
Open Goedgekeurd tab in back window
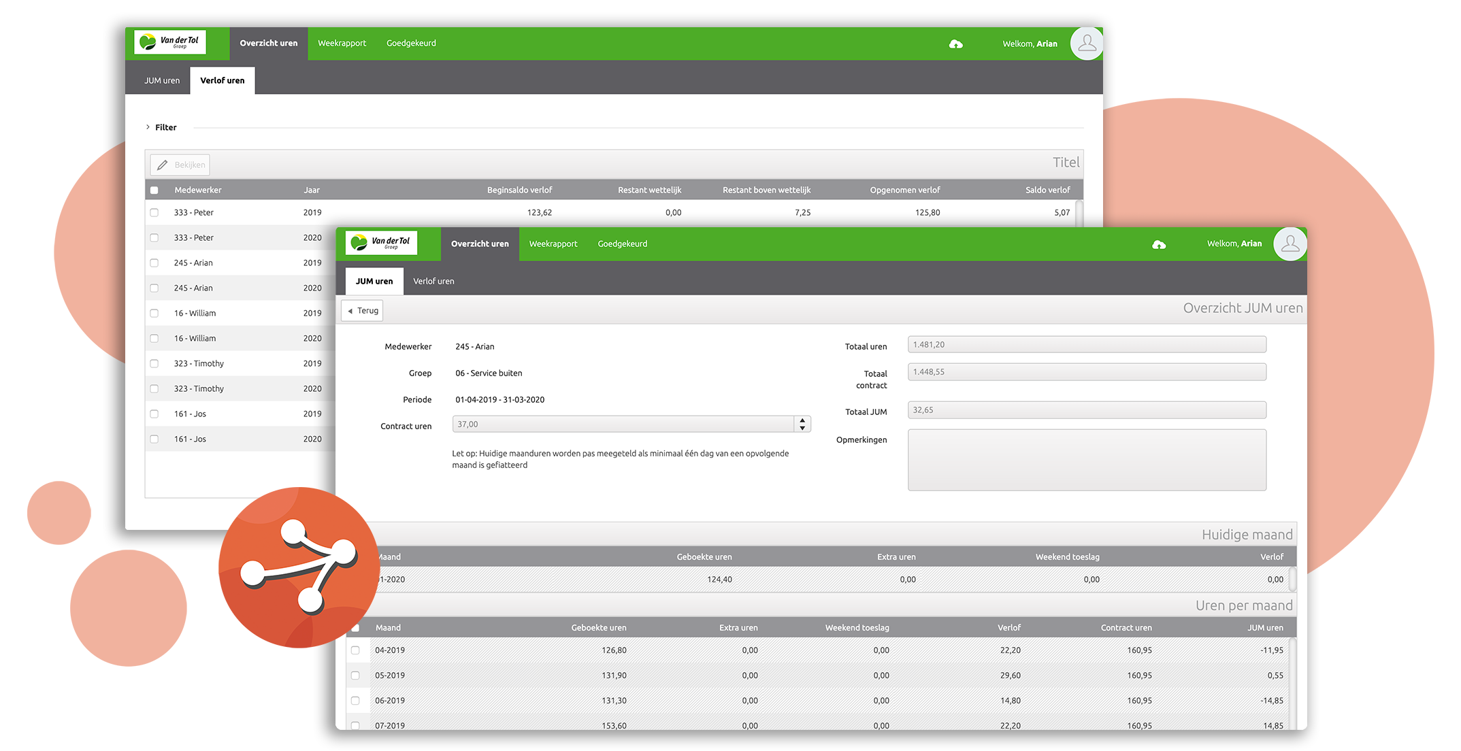click(411, 44)
